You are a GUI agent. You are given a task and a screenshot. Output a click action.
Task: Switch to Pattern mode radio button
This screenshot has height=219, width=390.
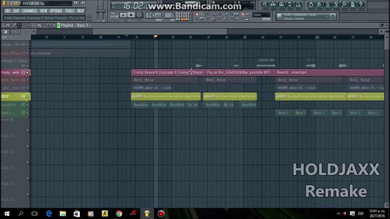click(x=117, y=14)
